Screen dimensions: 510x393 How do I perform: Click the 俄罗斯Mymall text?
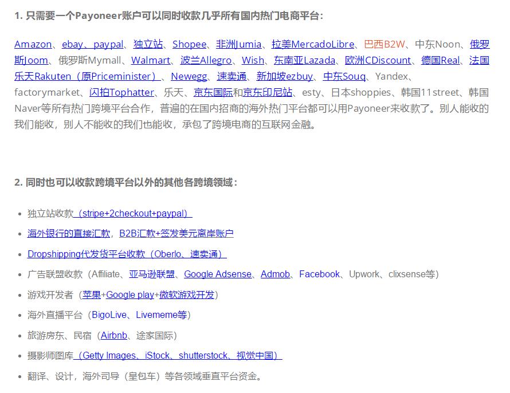tap(90, 60)
